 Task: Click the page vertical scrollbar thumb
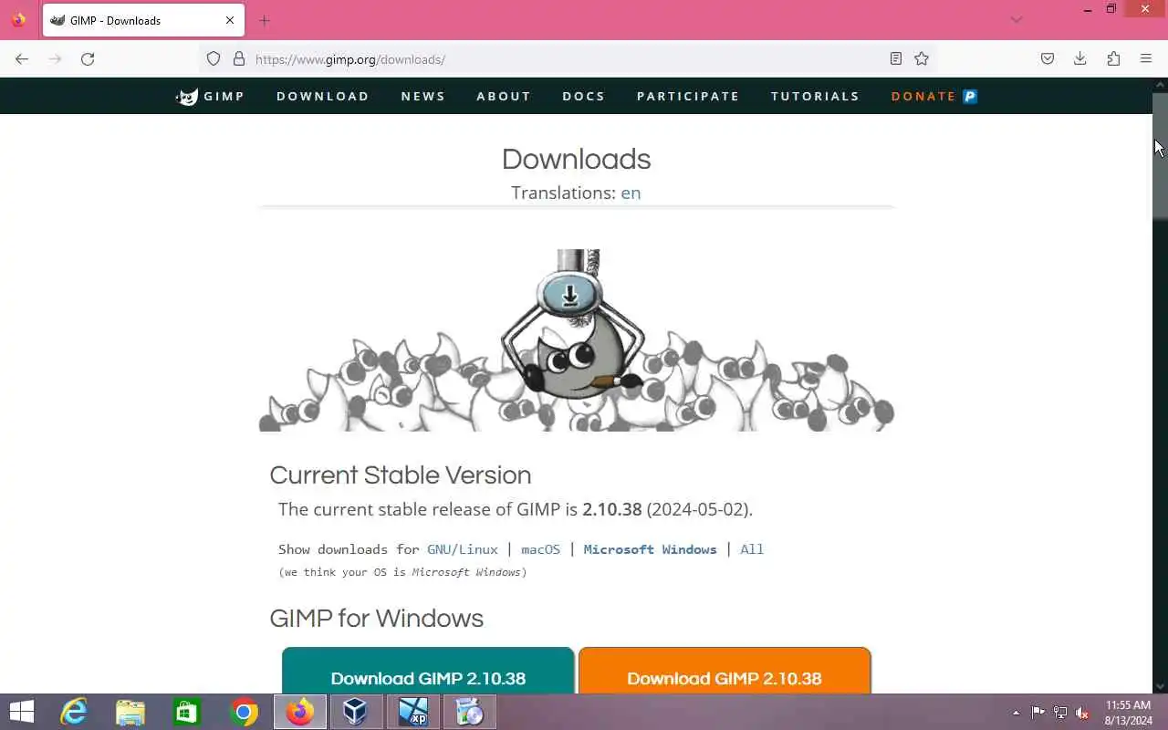[1160, 155]
